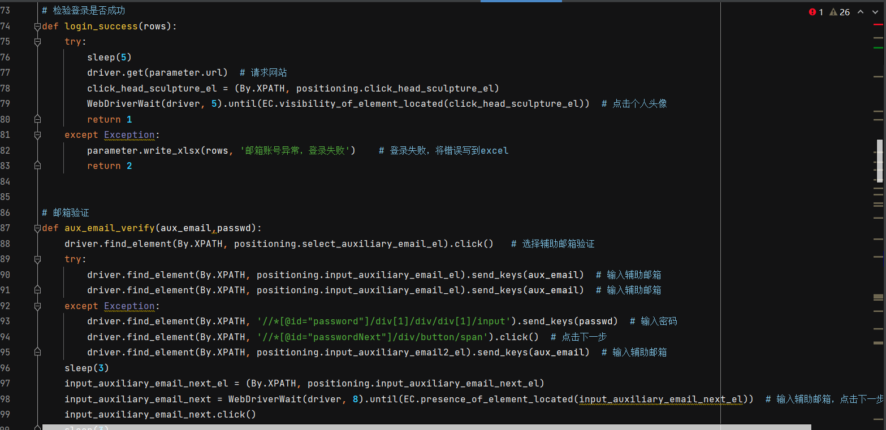Click the fold end marker on line 91
This screenshot has height=430, width=886.
[37, 290]
